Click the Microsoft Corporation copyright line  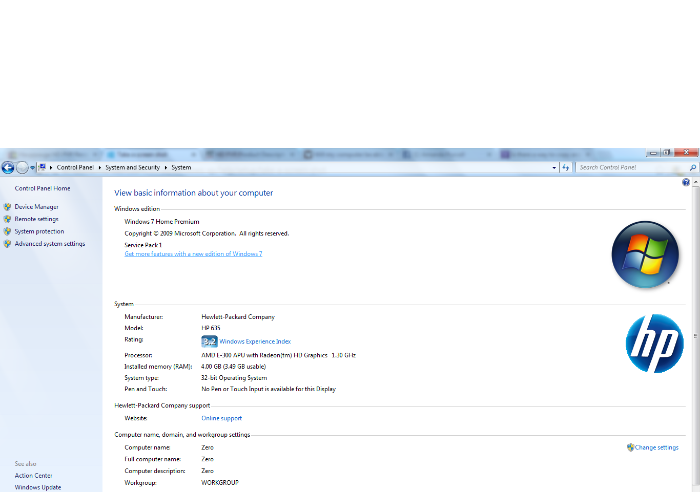tap(207, 233)
